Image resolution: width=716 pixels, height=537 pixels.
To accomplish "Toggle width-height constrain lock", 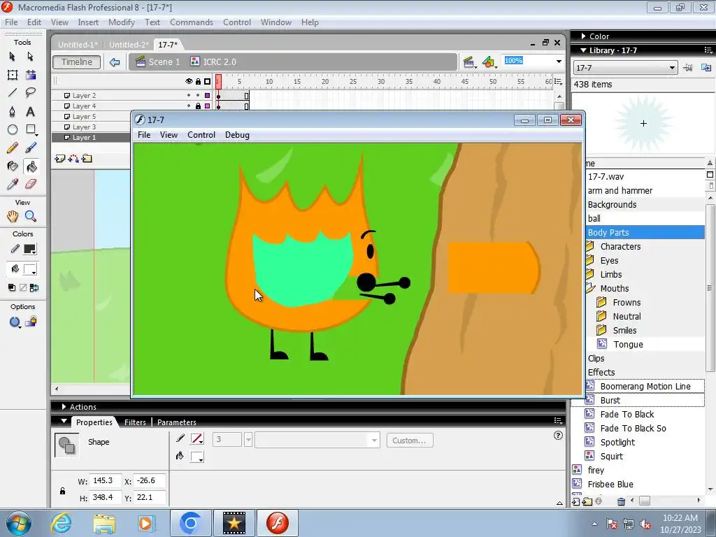I will (x=62, y=492).
